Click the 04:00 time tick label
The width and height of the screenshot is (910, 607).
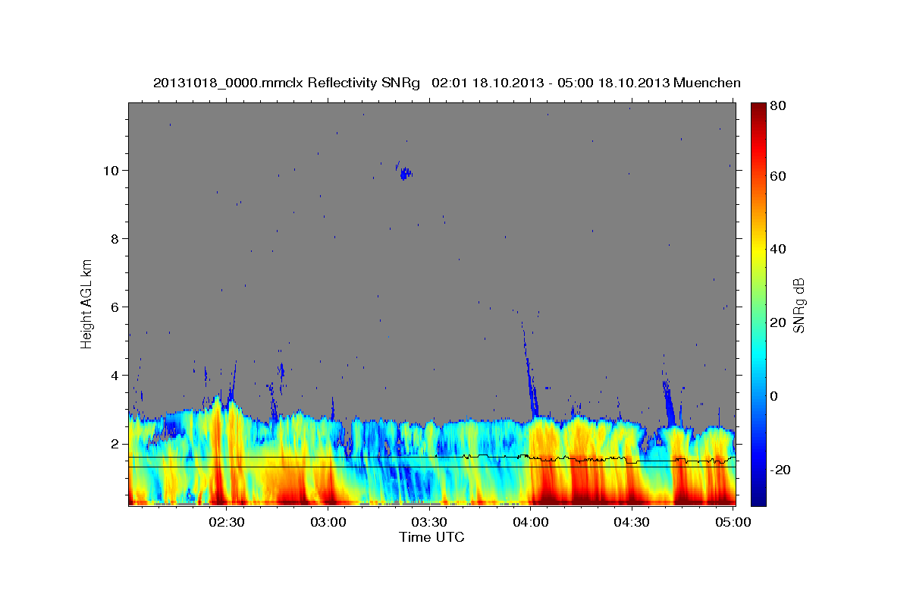point(530,522)
